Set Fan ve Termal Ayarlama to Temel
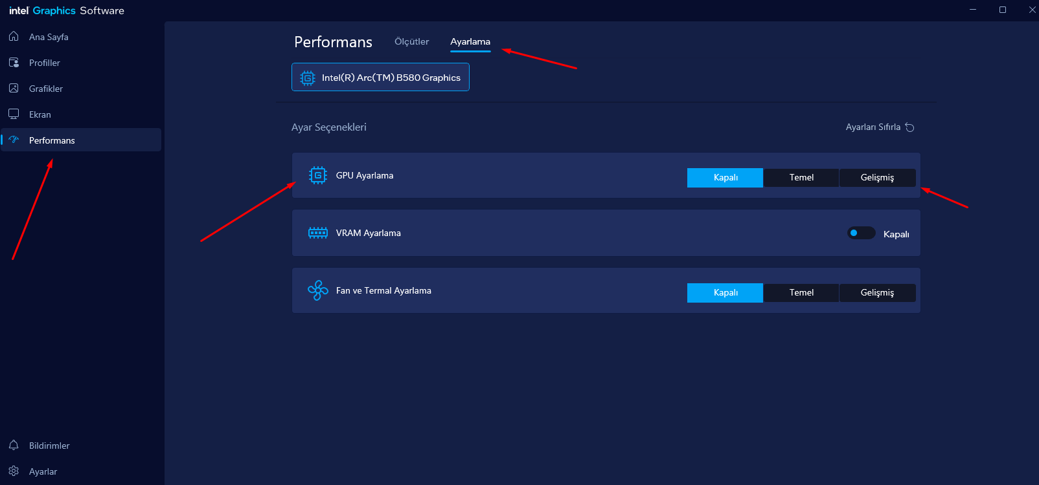 pyautogui.click(x=801, y=293)
